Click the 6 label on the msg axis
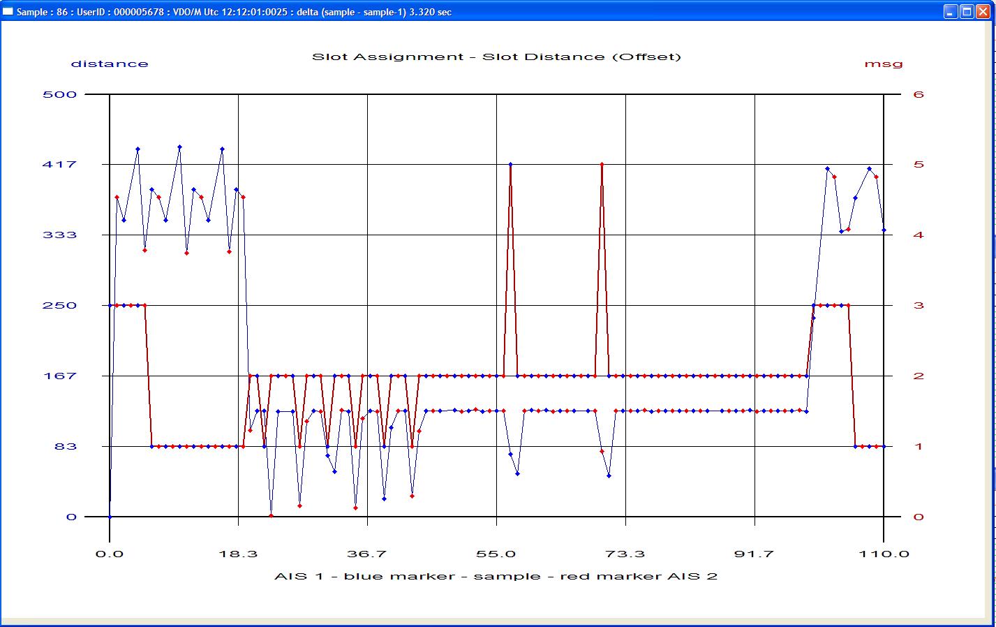 (x=919, y=94)
